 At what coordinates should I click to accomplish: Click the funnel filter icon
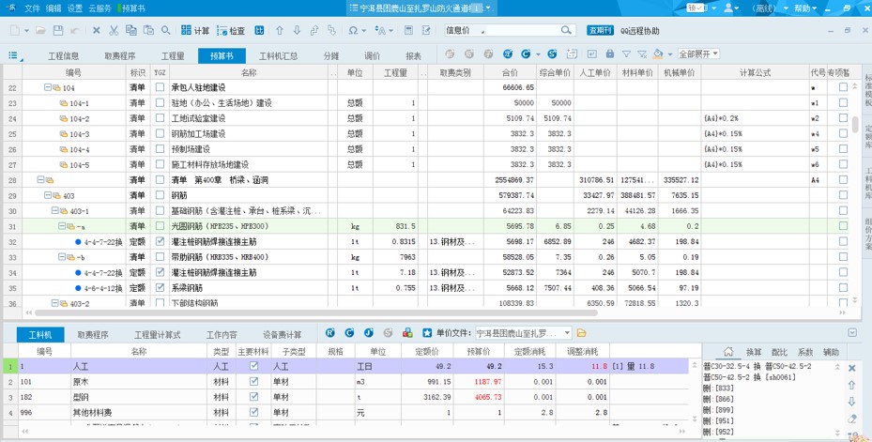tap(626, 53)
